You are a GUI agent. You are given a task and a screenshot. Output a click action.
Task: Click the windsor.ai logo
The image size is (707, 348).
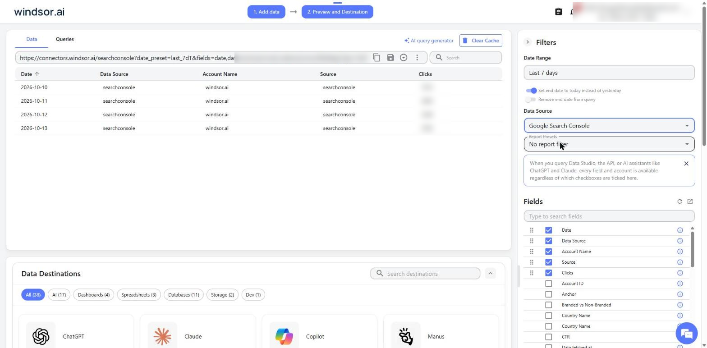pyautogui.click(x=39, y=12)
